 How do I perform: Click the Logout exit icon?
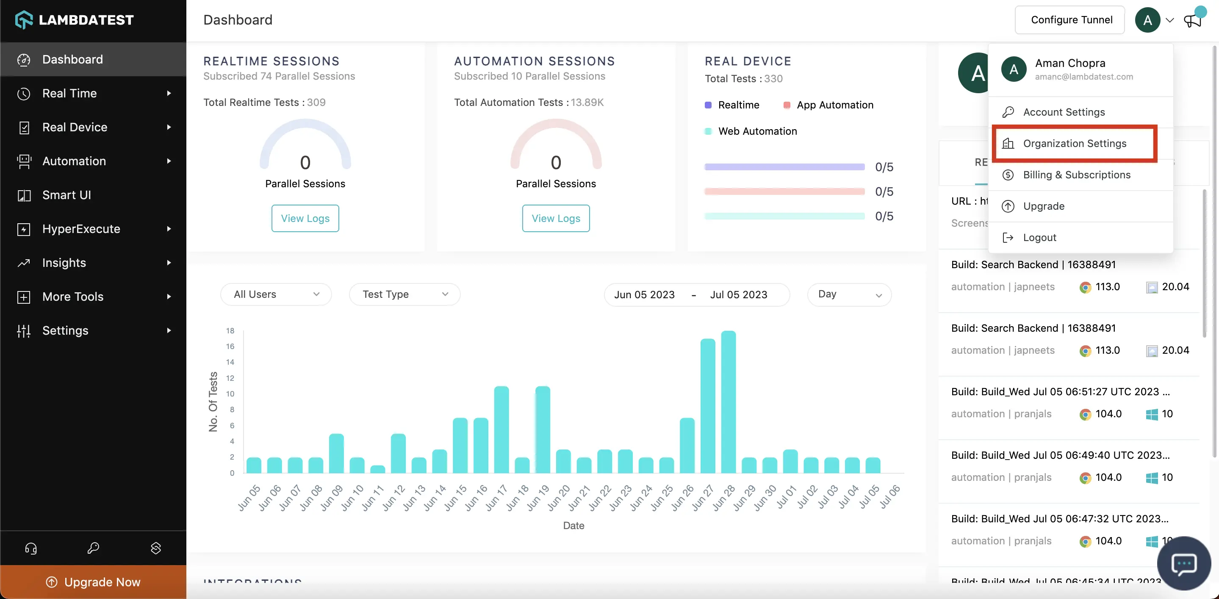1008,238
